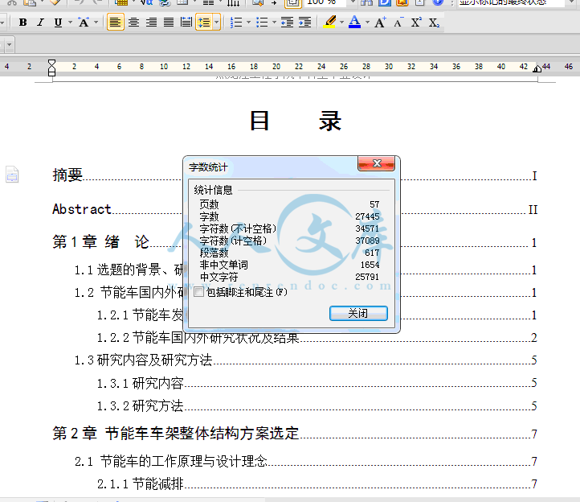Click the document icon in left margin
The image size is (580, 502).
pos(12,174)
